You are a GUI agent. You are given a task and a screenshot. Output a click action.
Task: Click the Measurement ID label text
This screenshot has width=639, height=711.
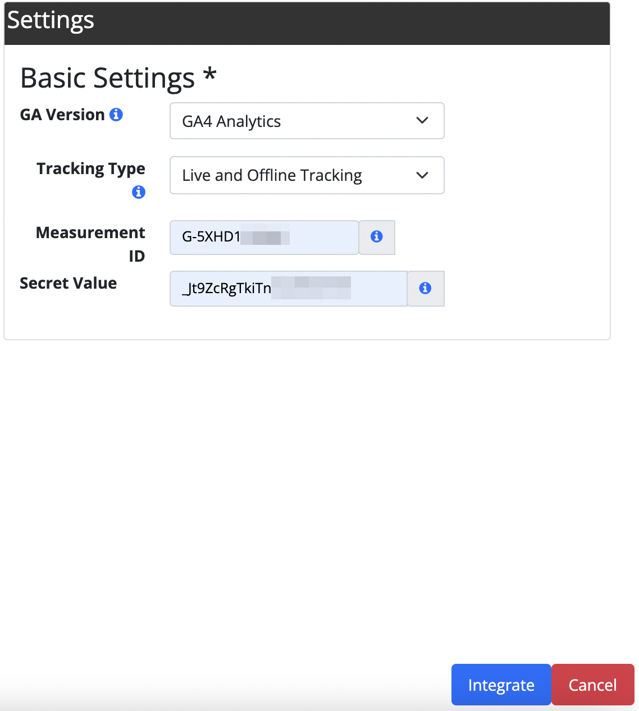[x=90, y=244]
